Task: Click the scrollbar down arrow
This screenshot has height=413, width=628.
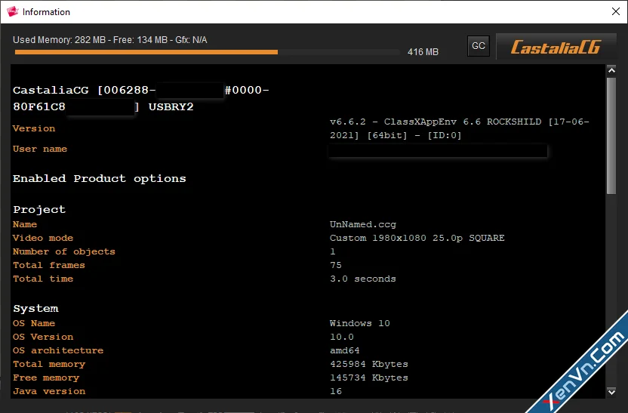Action: point(611,391)
